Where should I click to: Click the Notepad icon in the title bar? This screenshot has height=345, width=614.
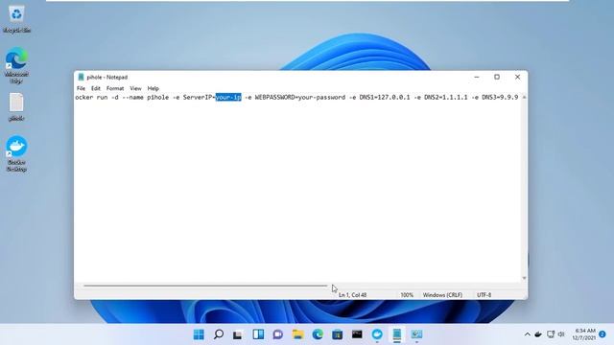tap(81, 77)
